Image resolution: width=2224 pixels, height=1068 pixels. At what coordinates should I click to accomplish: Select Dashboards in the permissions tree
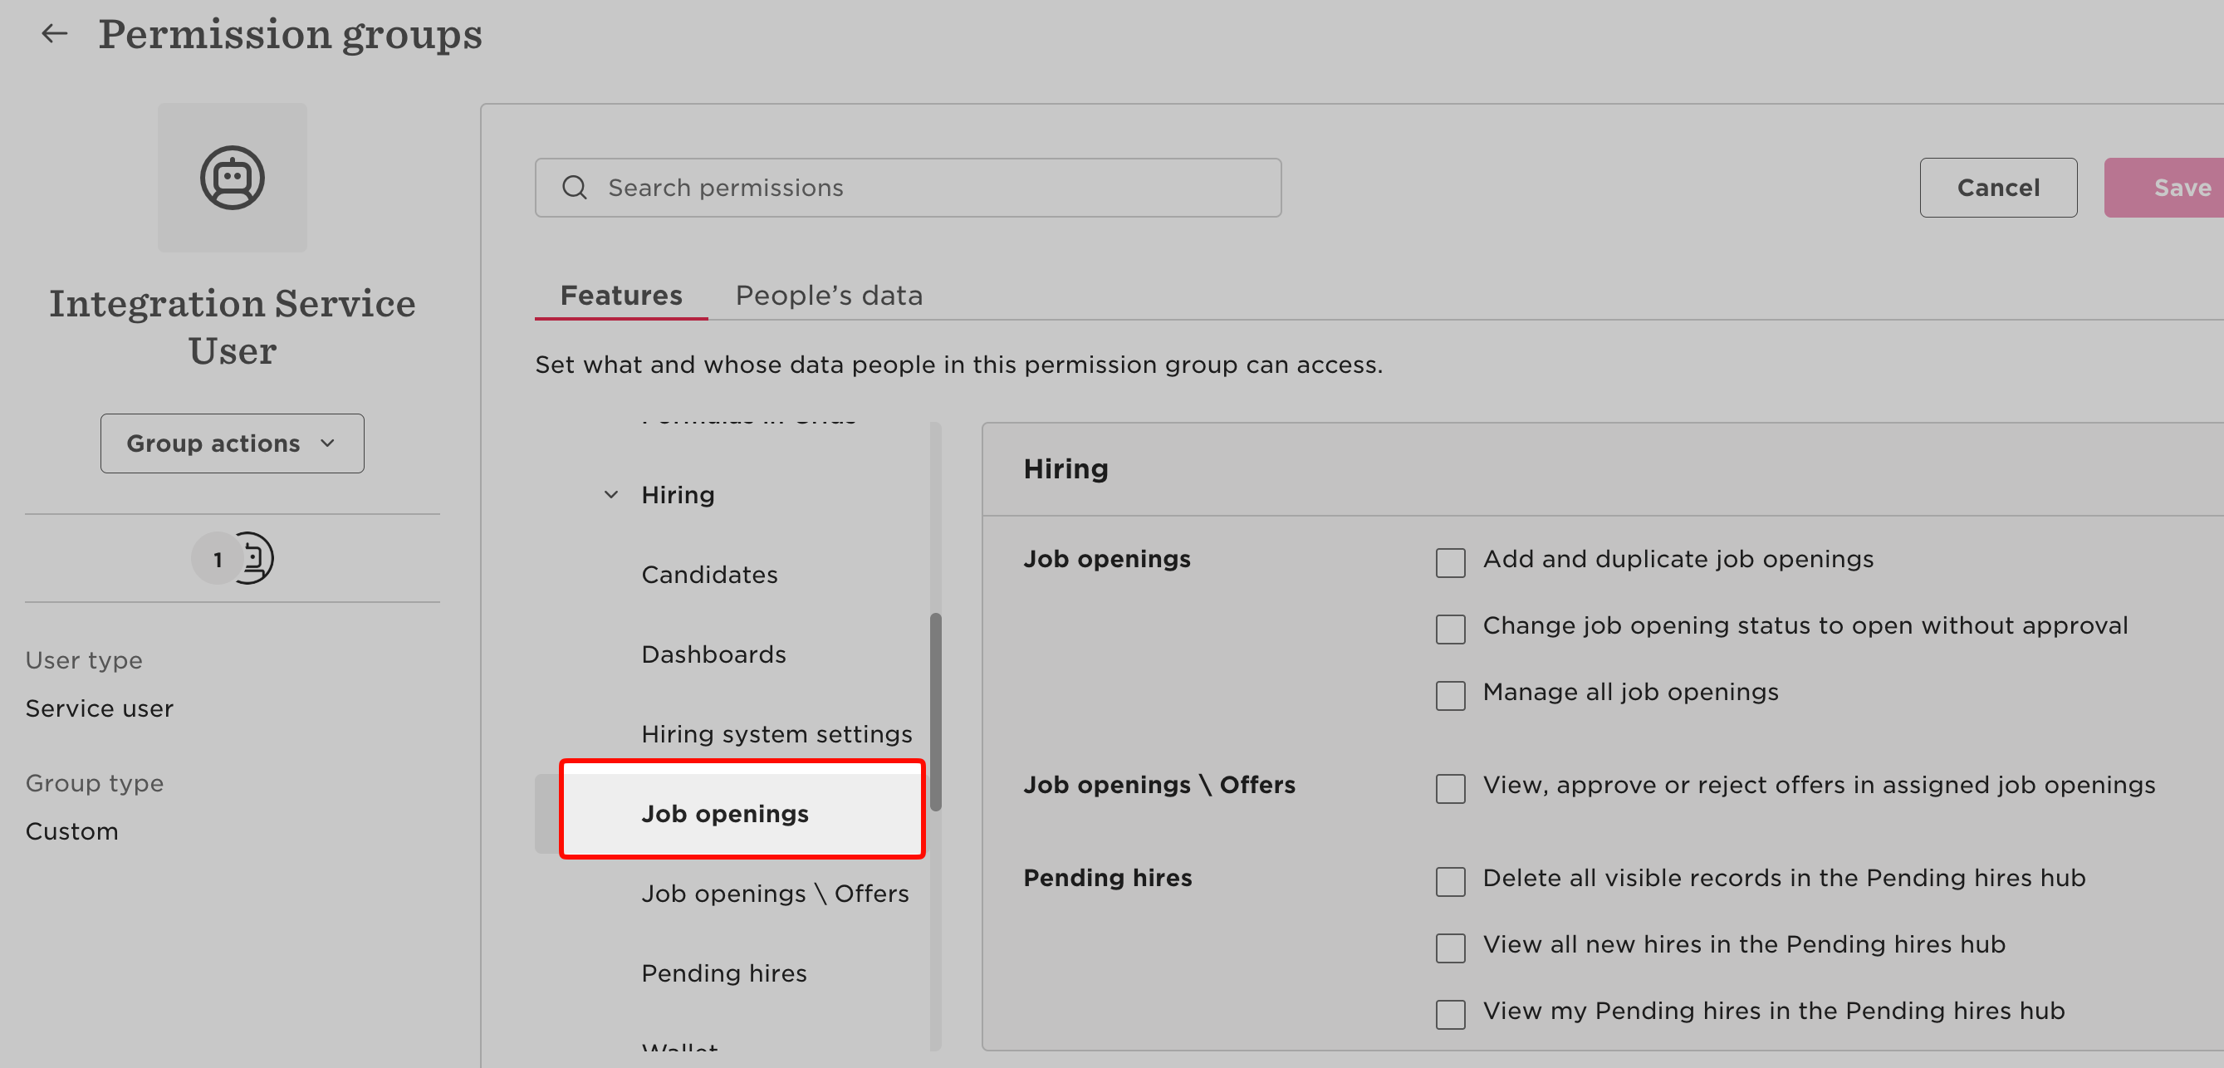[x=713, y=654]
